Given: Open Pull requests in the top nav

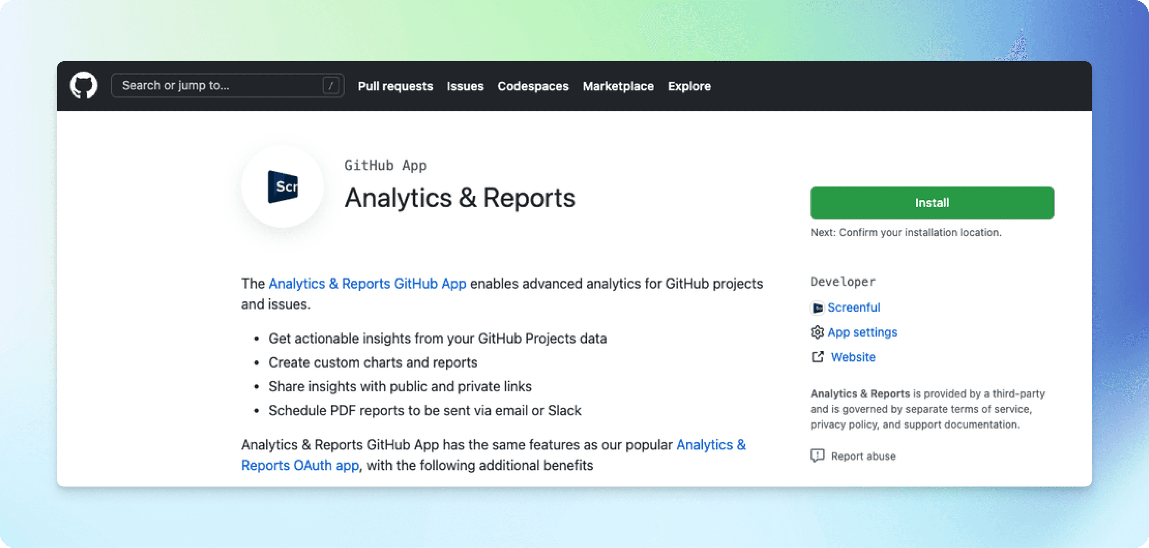Looking at the screenshot, I should pos(395,86).
